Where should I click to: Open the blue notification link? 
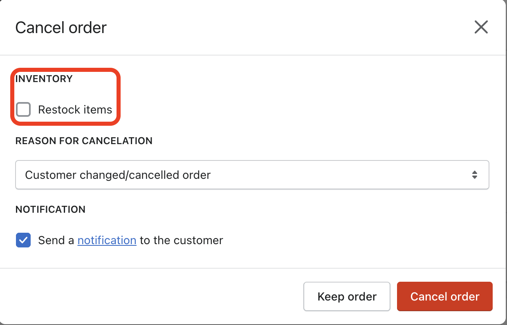click(x=107, y=240)
